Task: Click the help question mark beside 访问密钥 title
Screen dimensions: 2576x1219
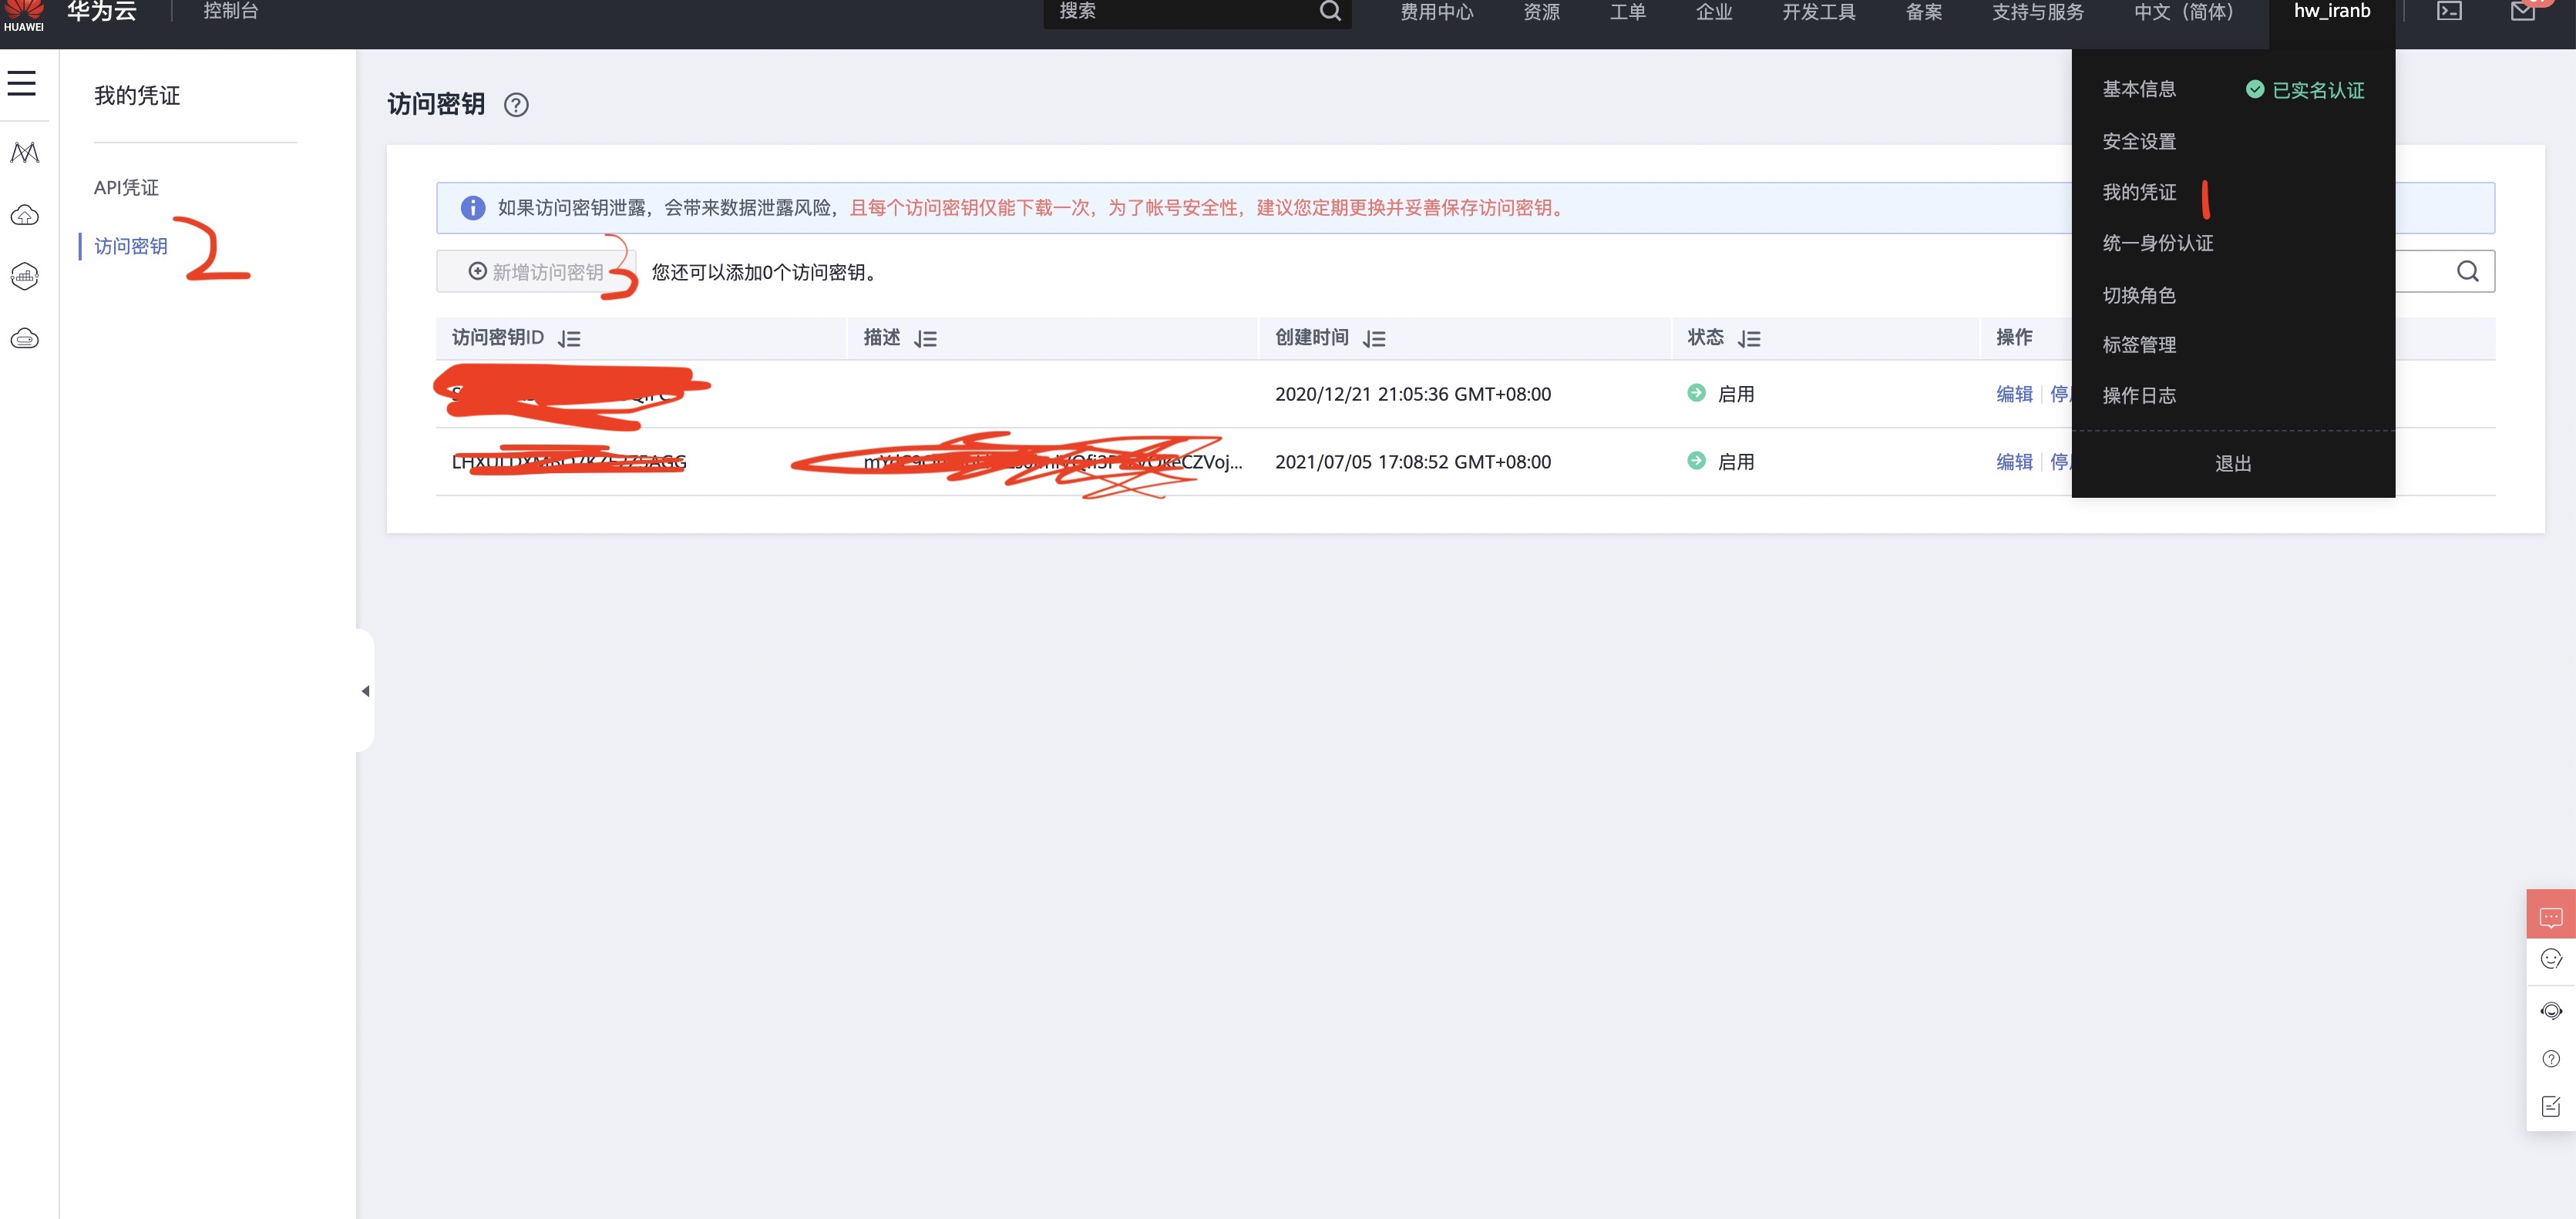Action: [x=516, y=105]
